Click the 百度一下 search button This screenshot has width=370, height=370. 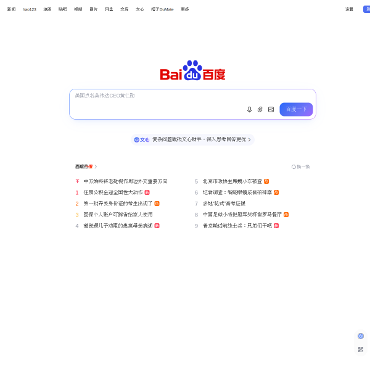(296, 109)
